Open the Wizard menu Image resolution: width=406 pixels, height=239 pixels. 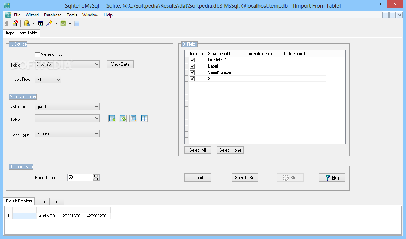[x=32, y=15]
